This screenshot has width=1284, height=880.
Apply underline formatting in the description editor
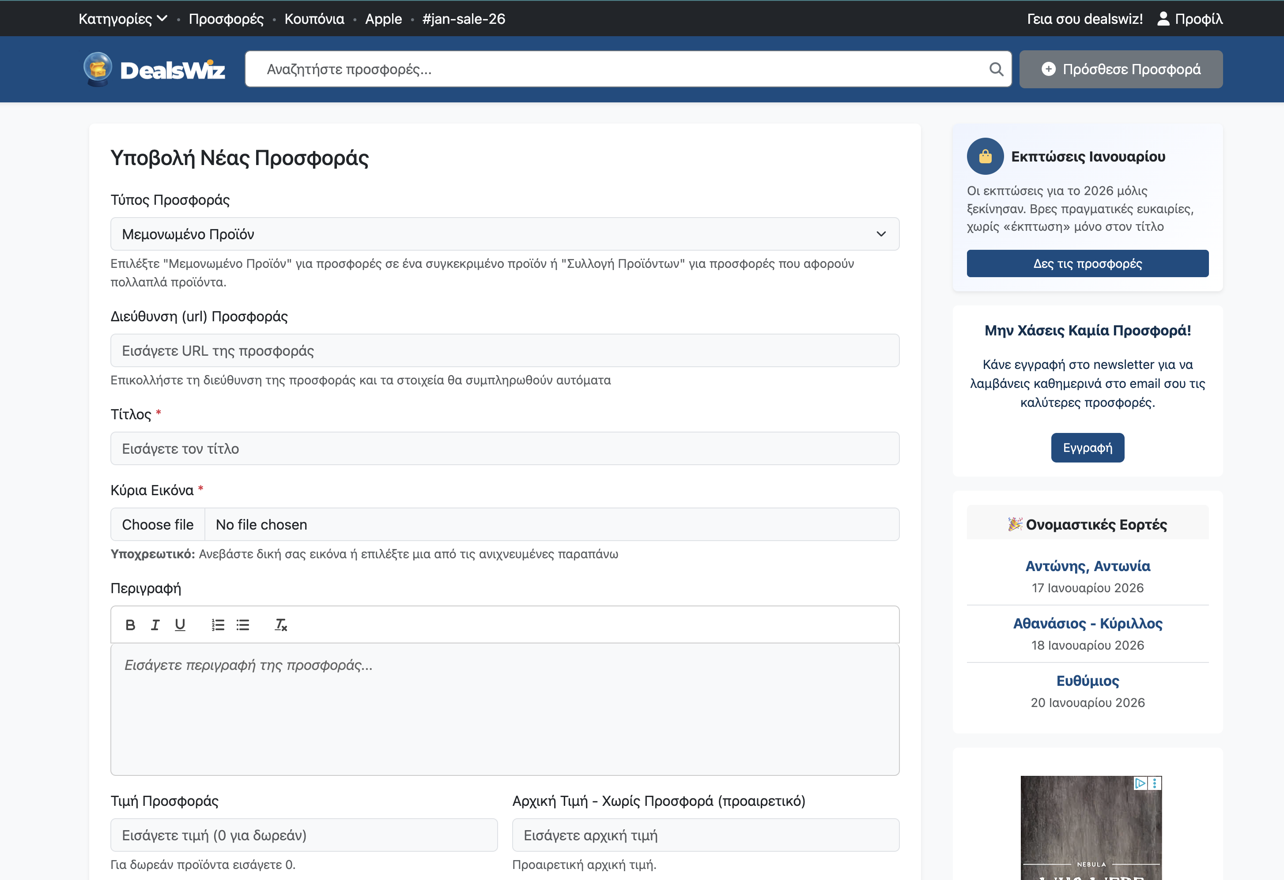(180, 624)
